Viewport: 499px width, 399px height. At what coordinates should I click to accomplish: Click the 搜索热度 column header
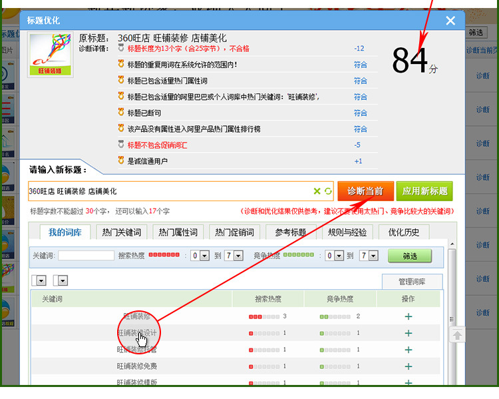pyautogui.click(x=268, y=299)
